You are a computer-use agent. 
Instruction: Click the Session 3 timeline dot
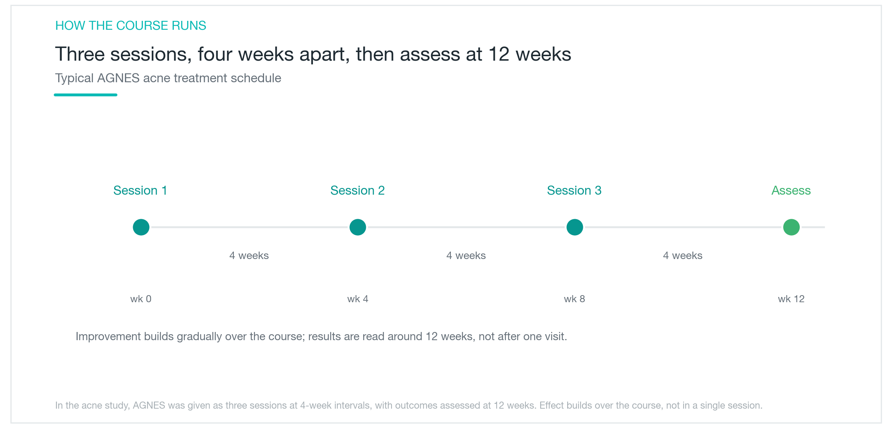coord(575,227)
